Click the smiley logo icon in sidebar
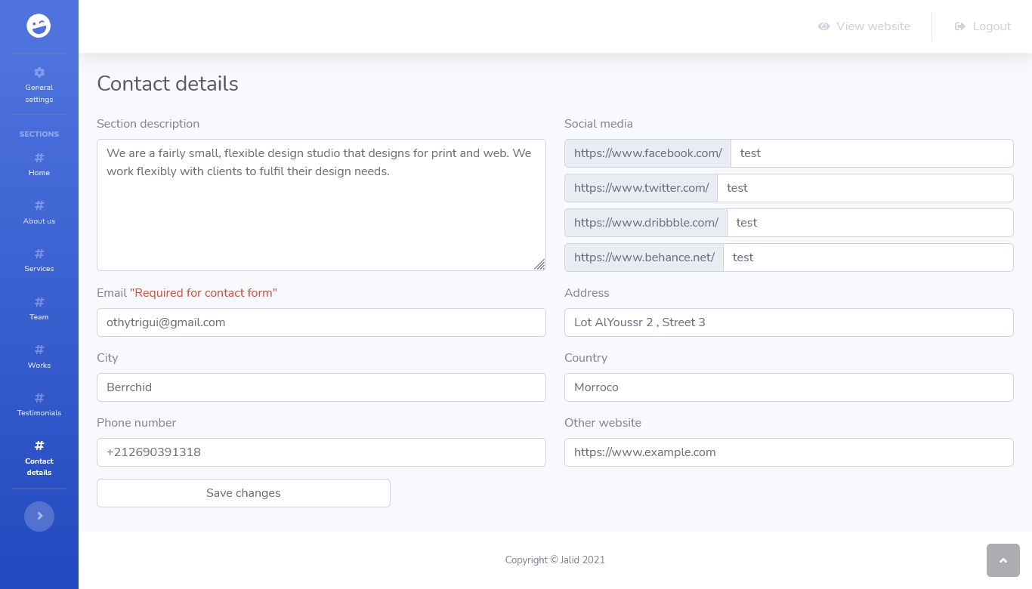This screenshot has width=1032, height=589. 39,26
